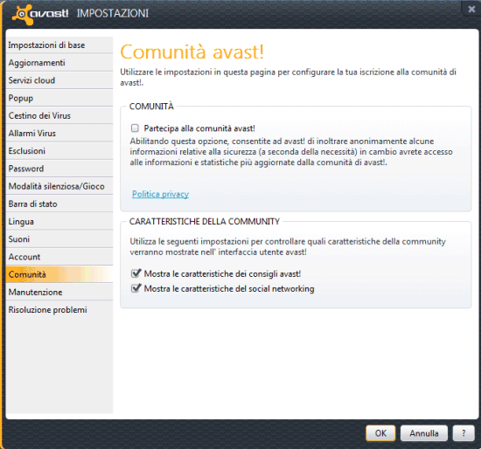Open the Politica privacy link
Screen dimensions: 481x449
(160, 194)
